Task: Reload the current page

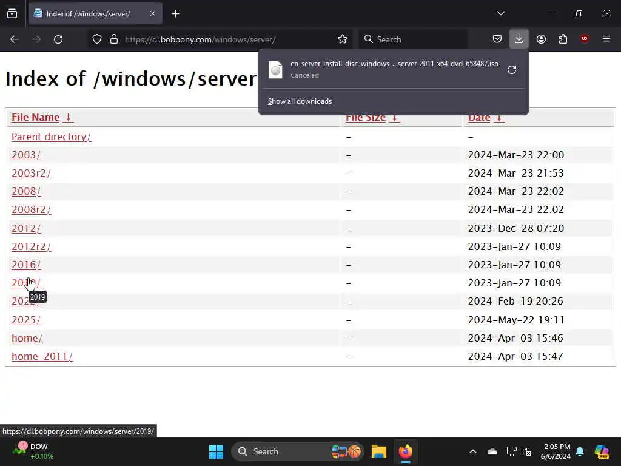Action: coord(58,39)
